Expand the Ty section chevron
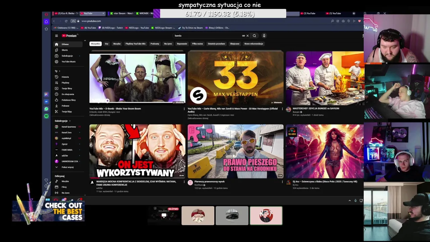This screenshot has width=430, height=242. pyautogui.click(x=59, y=71)
